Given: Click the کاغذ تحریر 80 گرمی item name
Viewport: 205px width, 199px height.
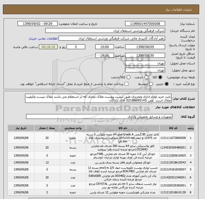Looking at the screenshot, I should tap(123, 138).
